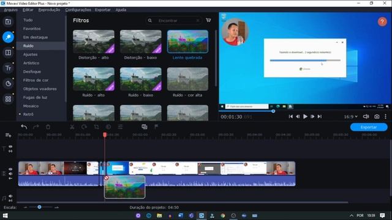
Task: Open the titles Tt panel
Action: click(x=8, y=68)
